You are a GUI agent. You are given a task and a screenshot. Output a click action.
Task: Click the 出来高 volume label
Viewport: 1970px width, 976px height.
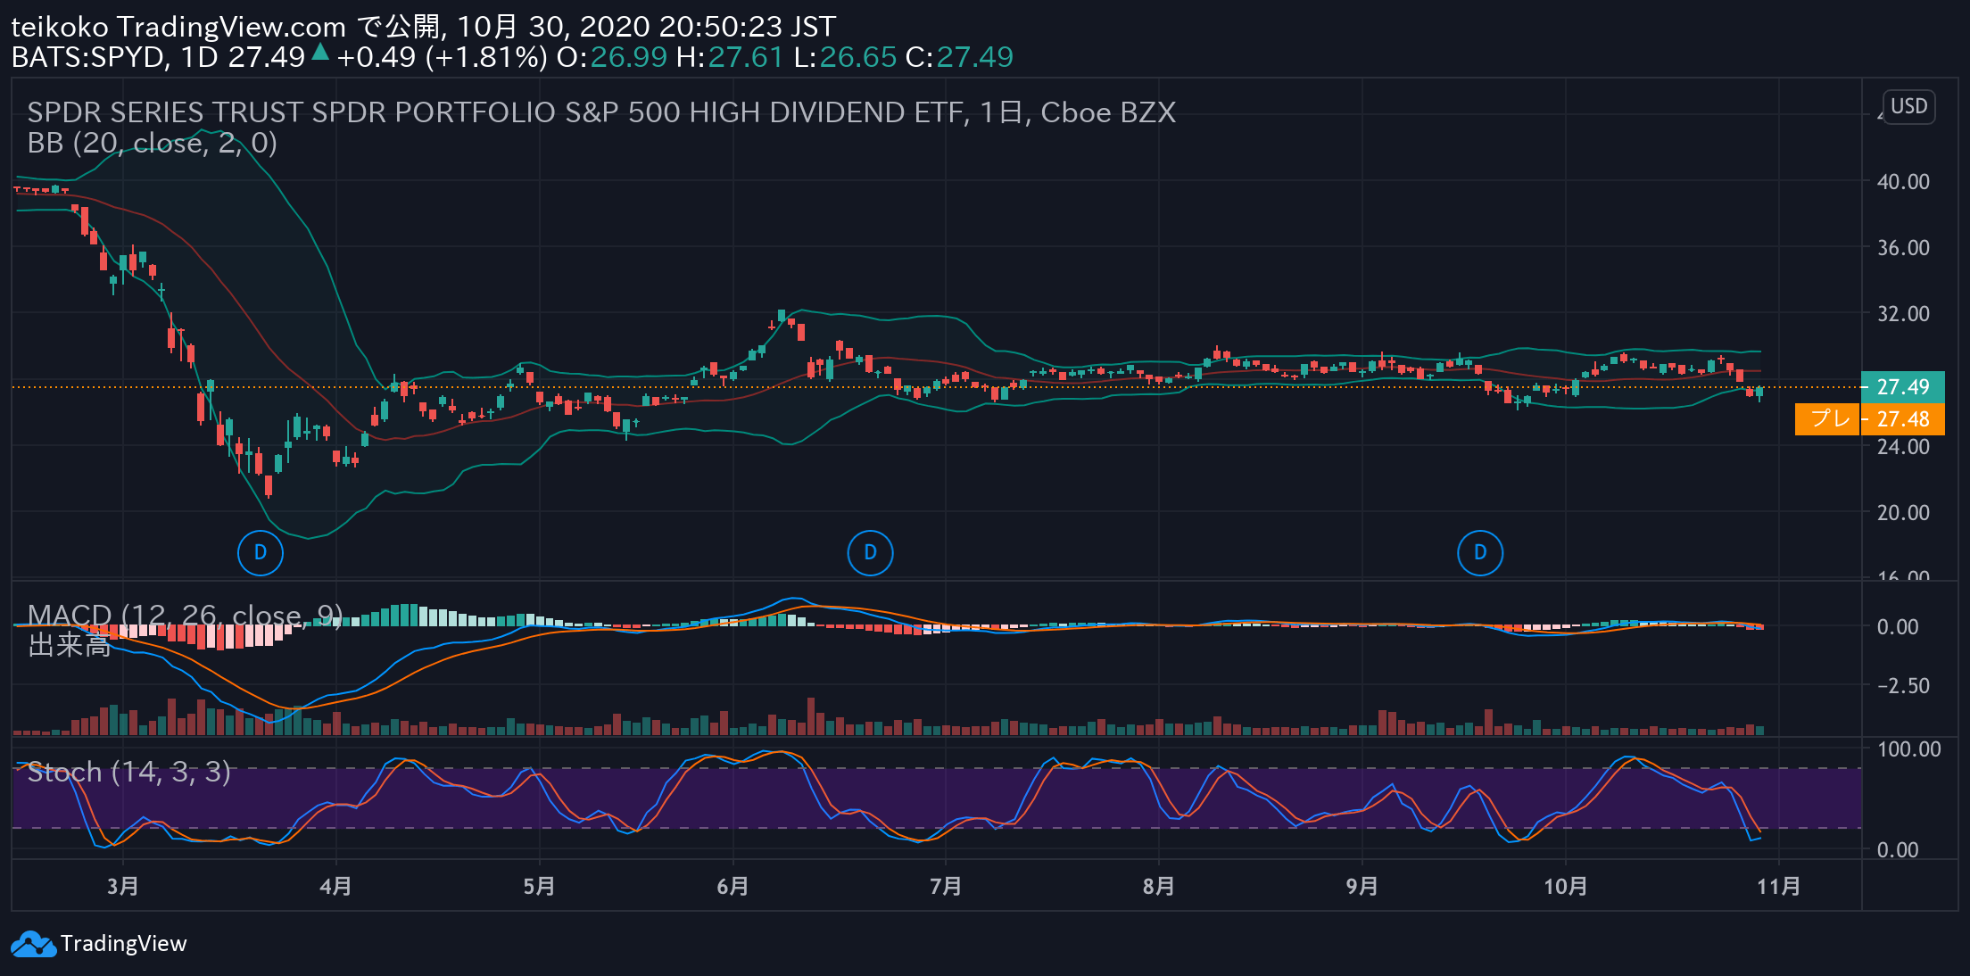click(x=70, y=645)
